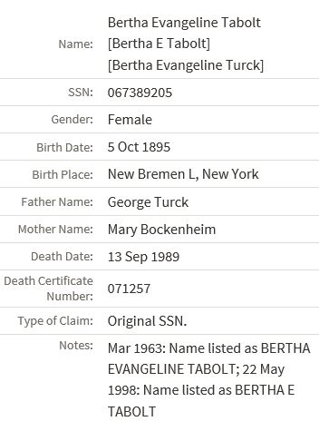Click the Notes label
This screenshot has height=431, width=329.
pos(76,345)
